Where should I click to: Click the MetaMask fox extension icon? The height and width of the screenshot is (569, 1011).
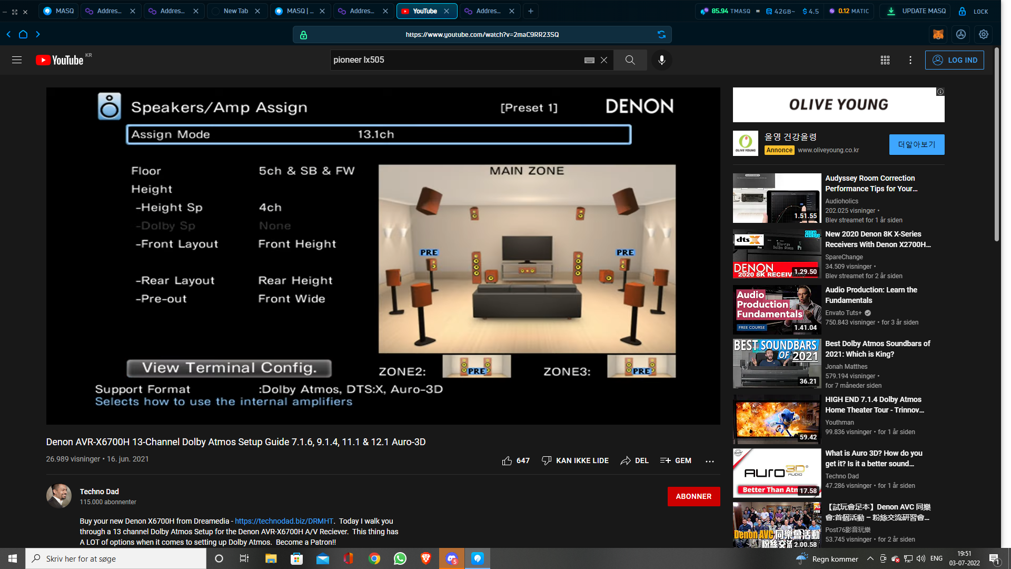[938, 34]
